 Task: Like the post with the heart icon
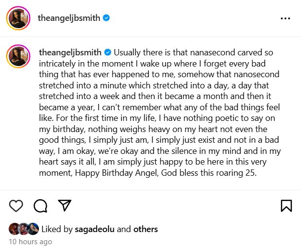(x=16, y=206)
